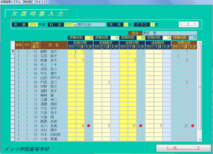Select row selector for 小池 美優
Viewport: 213px width, 154px height.
[x=13, y=139]
